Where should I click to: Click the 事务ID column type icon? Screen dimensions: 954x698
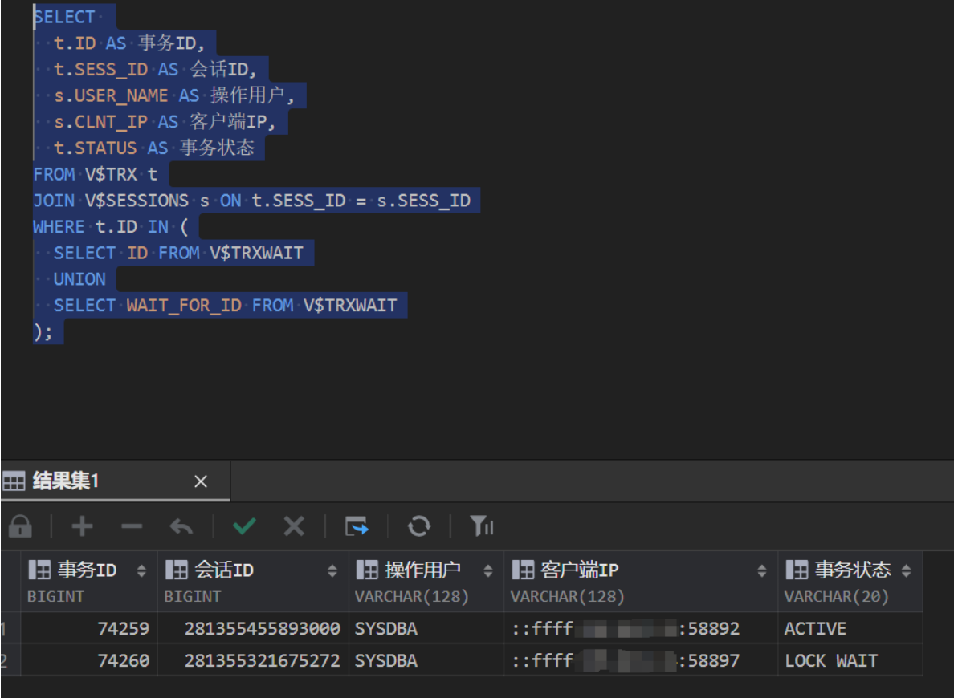click(39, 570)
